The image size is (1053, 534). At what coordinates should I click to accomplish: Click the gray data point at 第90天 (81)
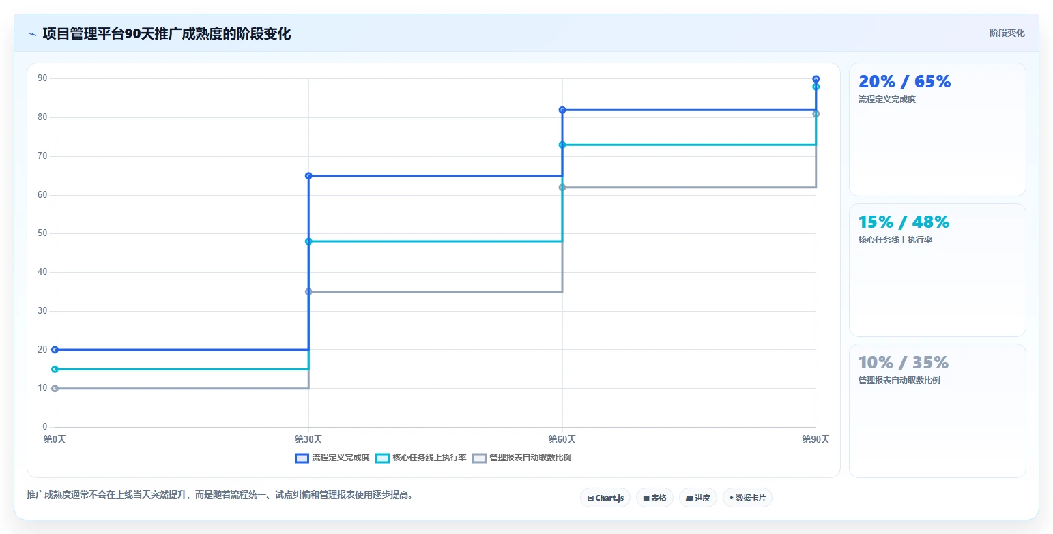point(816,114)
